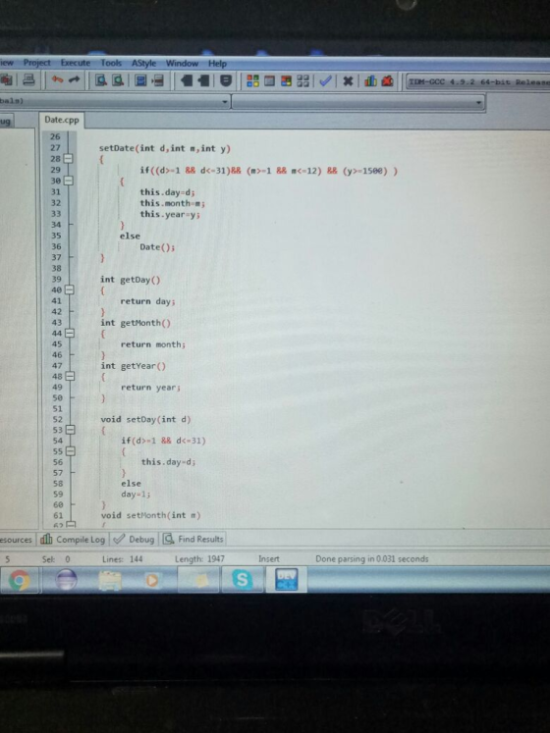This screenshot has height=733, width=550.
Task: Click the first black arrow toolbar icon
Action: click(187, 80)
